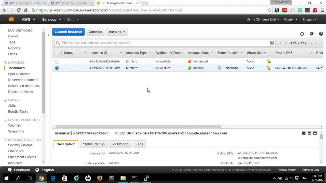Image resolution: width=326 pixels, height=183 pixels.
Task: Open the EC2 console help icon
Action: pyautogui.click(x=321, y=34)
